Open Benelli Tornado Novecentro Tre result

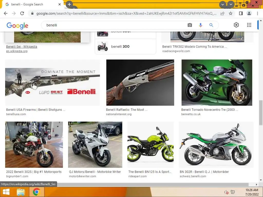pos(210,110)
